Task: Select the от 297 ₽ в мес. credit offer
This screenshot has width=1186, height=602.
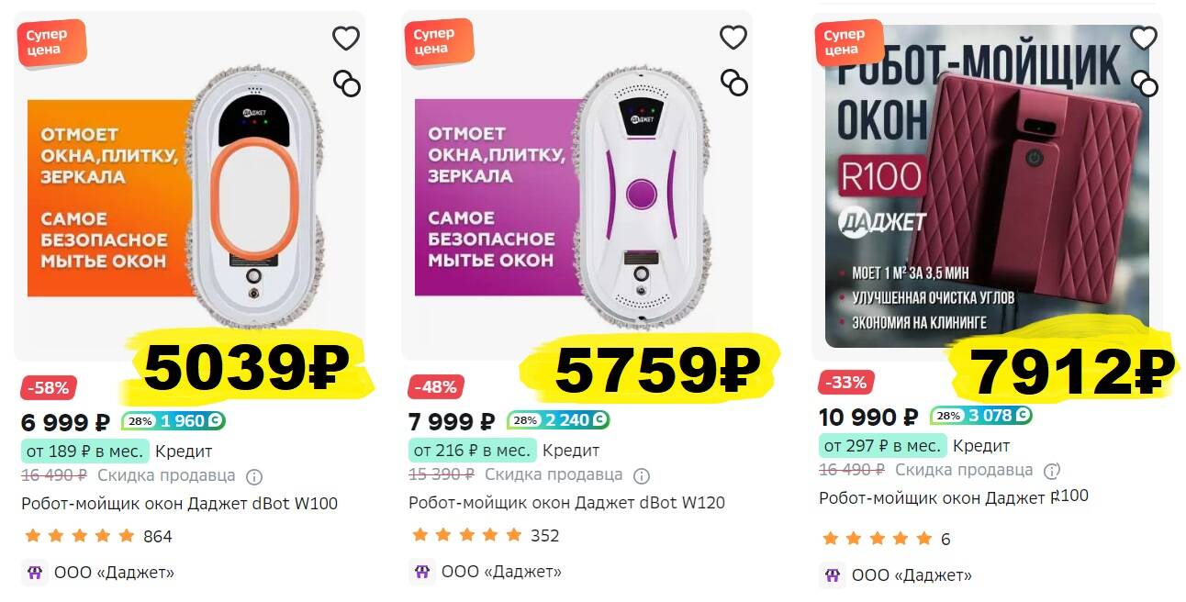Action: [883, 445]
